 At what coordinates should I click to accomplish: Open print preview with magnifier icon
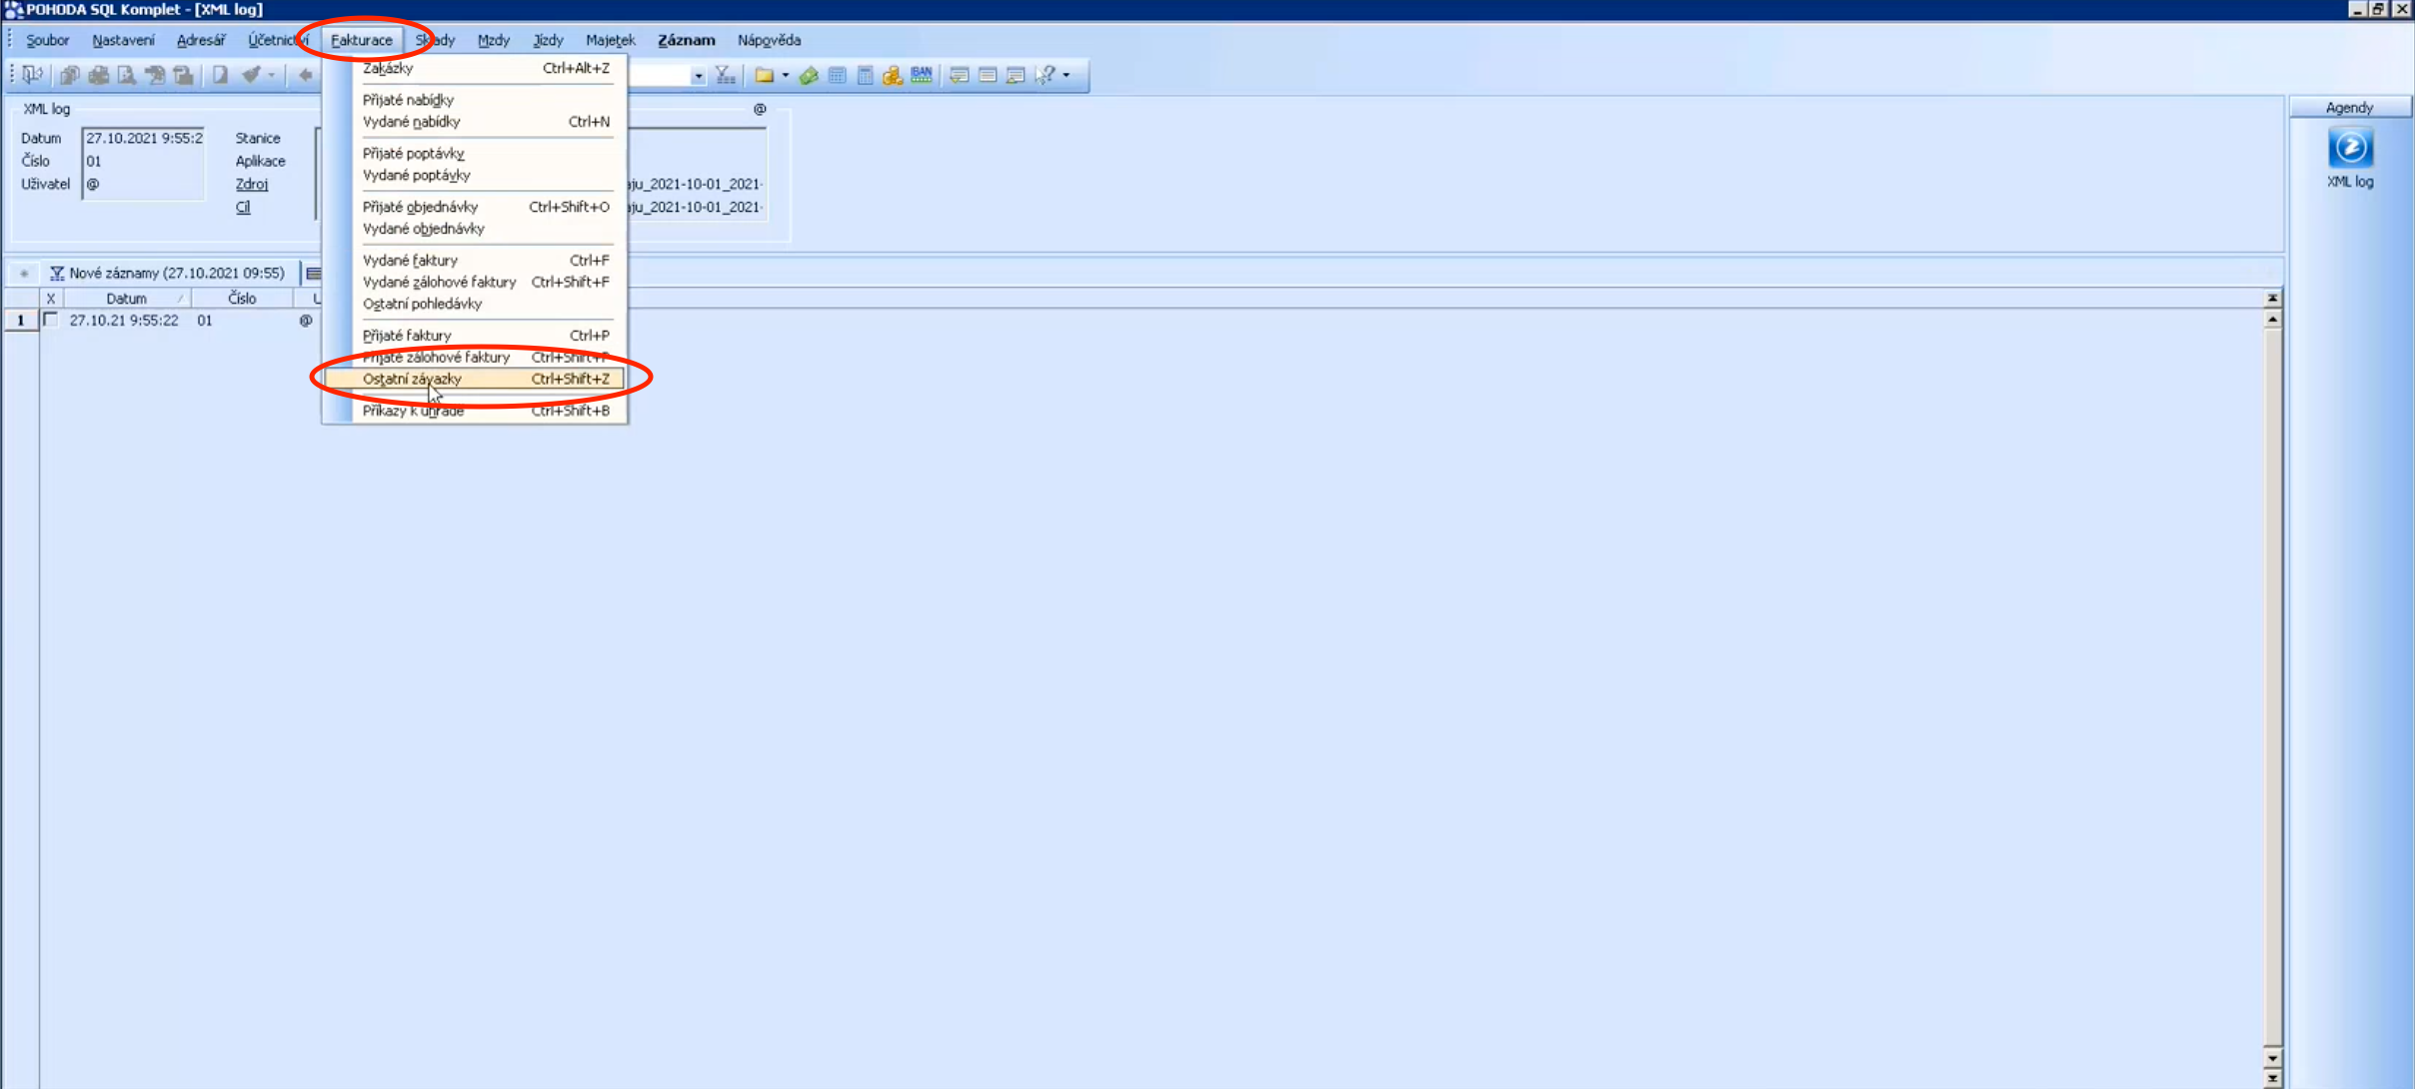(x=126, y=75)
